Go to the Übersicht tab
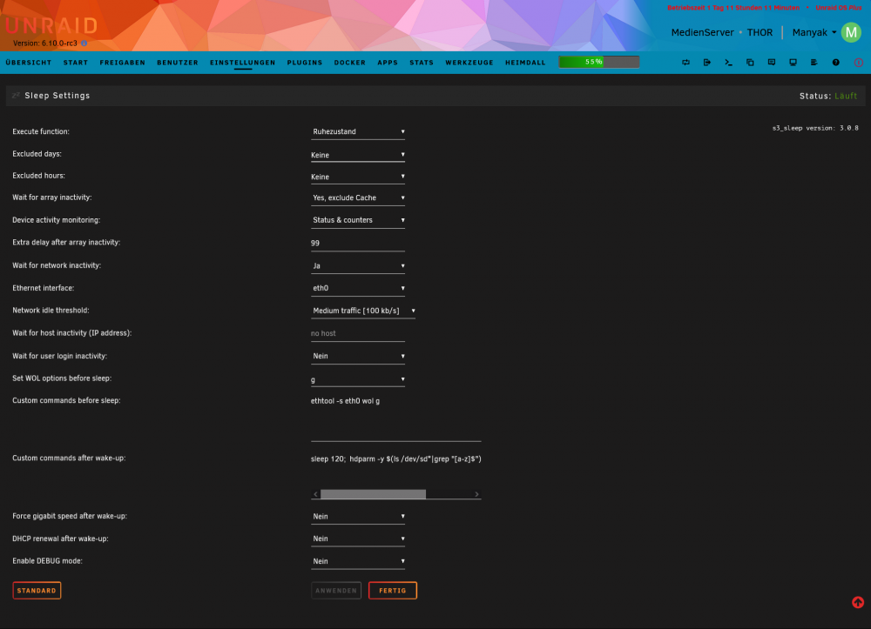 tap(29, 63)
